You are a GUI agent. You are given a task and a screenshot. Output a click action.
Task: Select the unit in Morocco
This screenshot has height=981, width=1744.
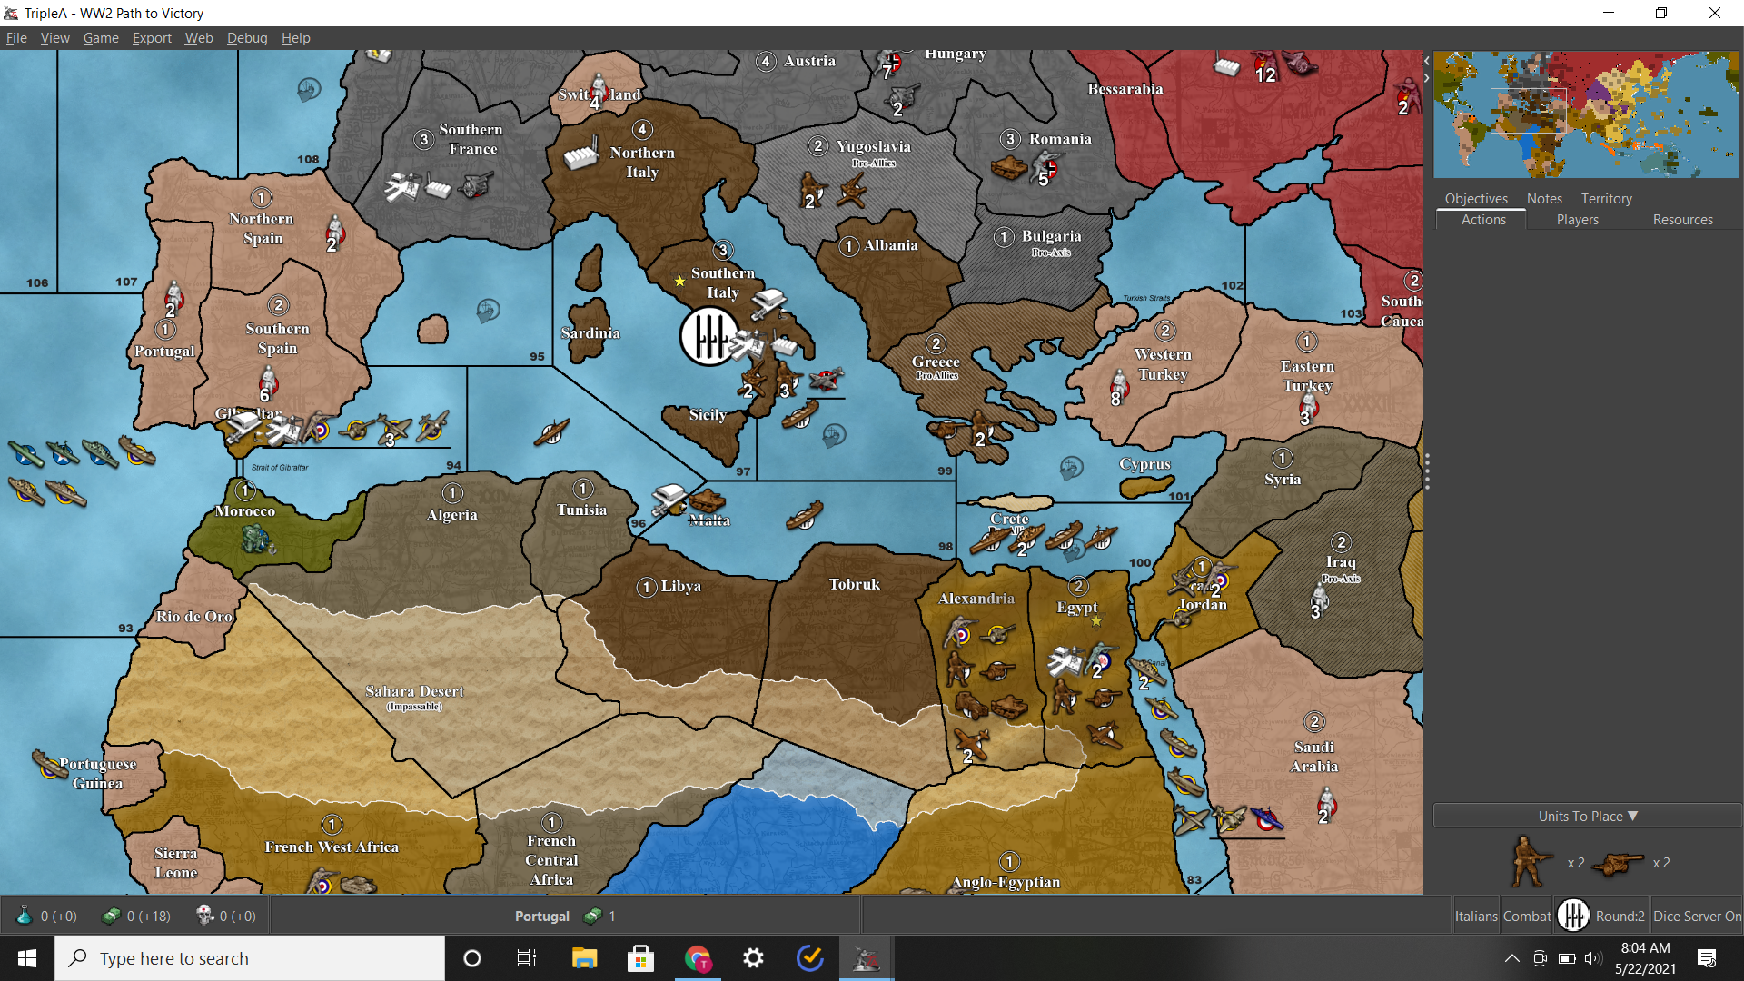click(x=258, y=540)
